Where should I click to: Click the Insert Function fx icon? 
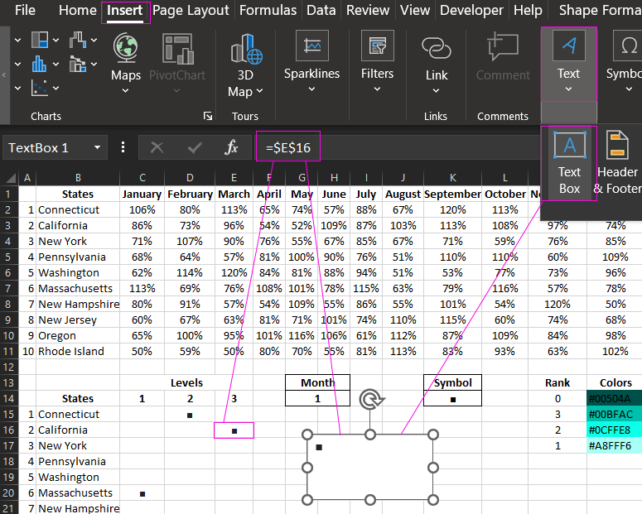pyautogui.click(x=232, y=147)
